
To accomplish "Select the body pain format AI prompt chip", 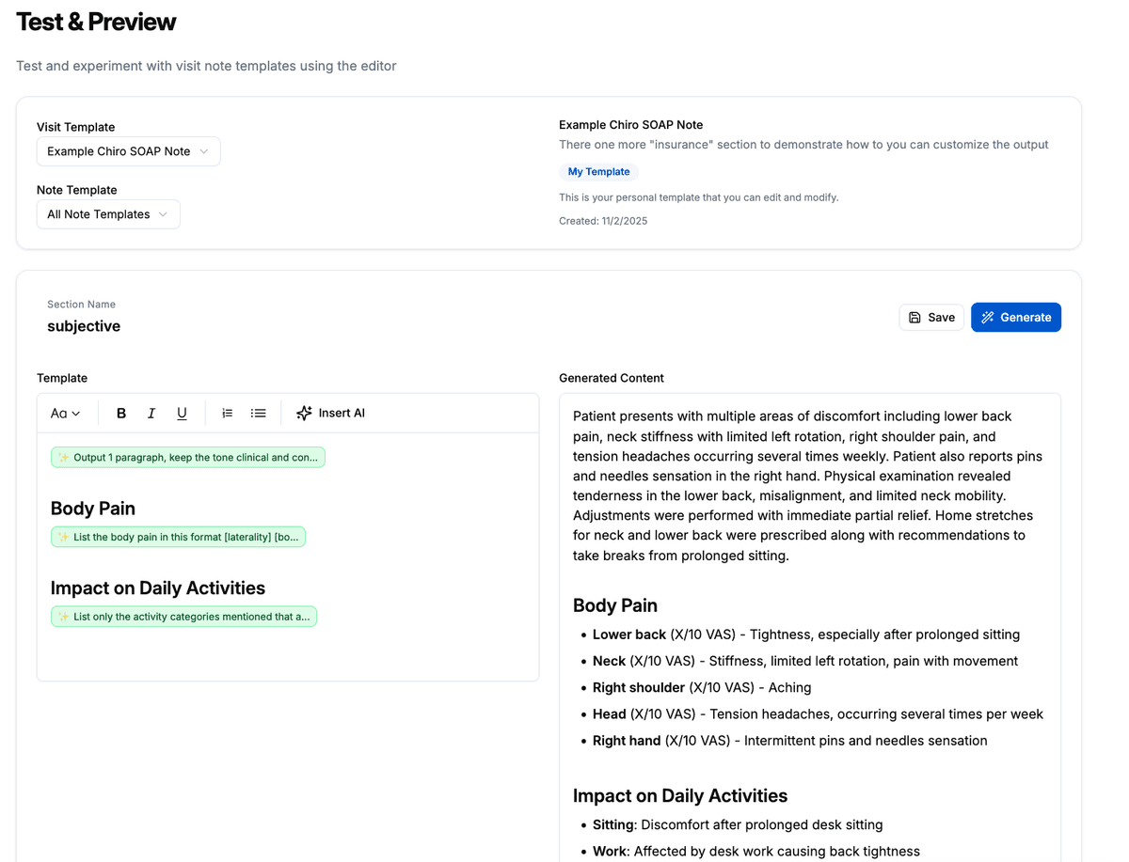I will [x=178, y=536].
